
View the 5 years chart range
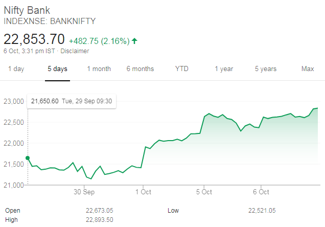click(x=266, y=69)
